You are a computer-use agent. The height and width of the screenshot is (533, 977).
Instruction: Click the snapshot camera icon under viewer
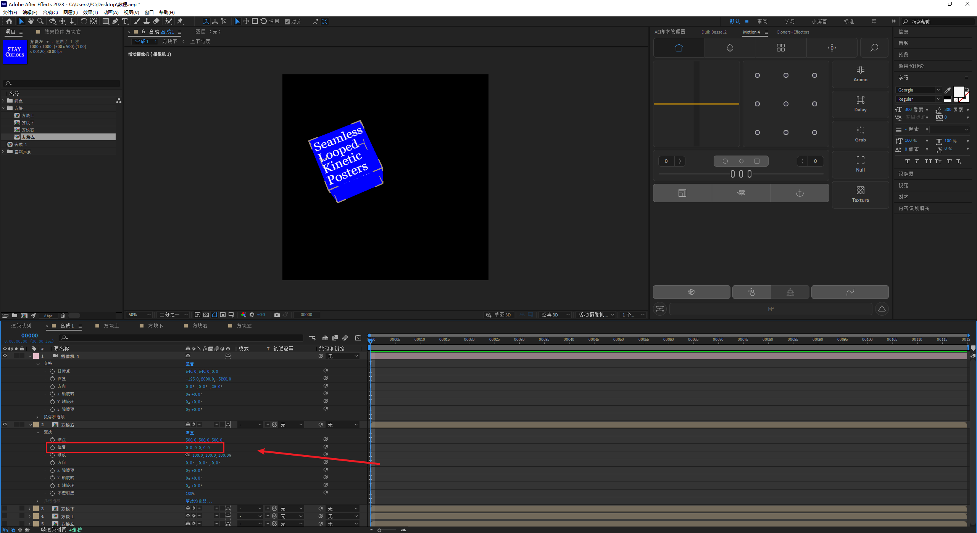(277, 315)
